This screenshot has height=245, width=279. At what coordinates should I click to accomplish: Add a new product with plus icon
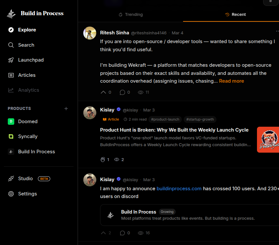pos(66,109)
